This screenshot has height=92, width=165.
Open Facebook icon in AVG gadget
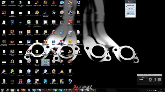tap(128, 14)
